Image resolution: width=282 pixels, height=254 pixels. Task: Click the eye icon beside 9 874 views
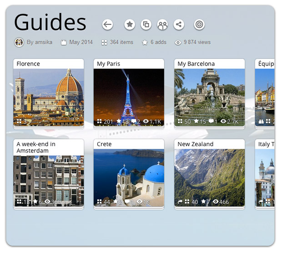tap(178, 42)
